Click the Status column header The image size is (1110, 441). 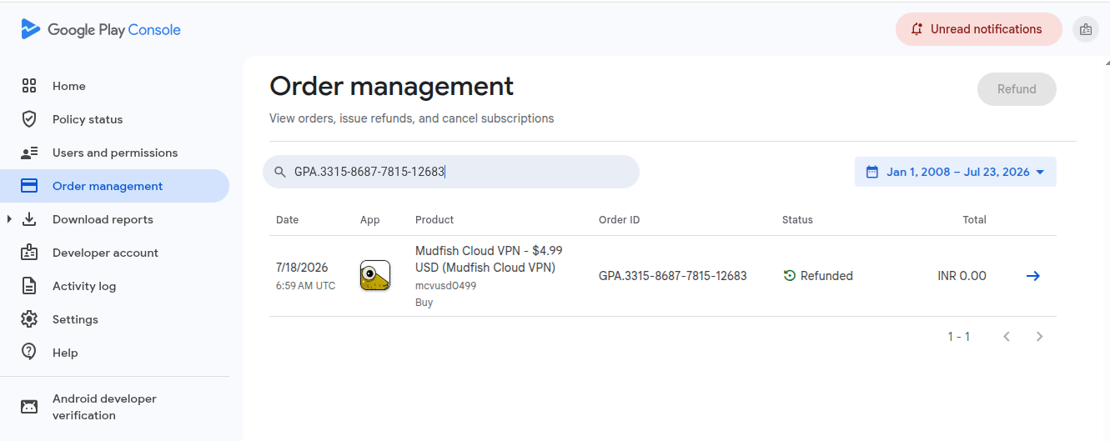click(797, 220)
